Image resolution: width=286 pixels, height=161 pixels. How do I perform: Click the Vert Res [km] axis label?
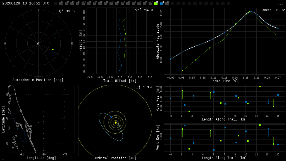(x=158, y=137)
